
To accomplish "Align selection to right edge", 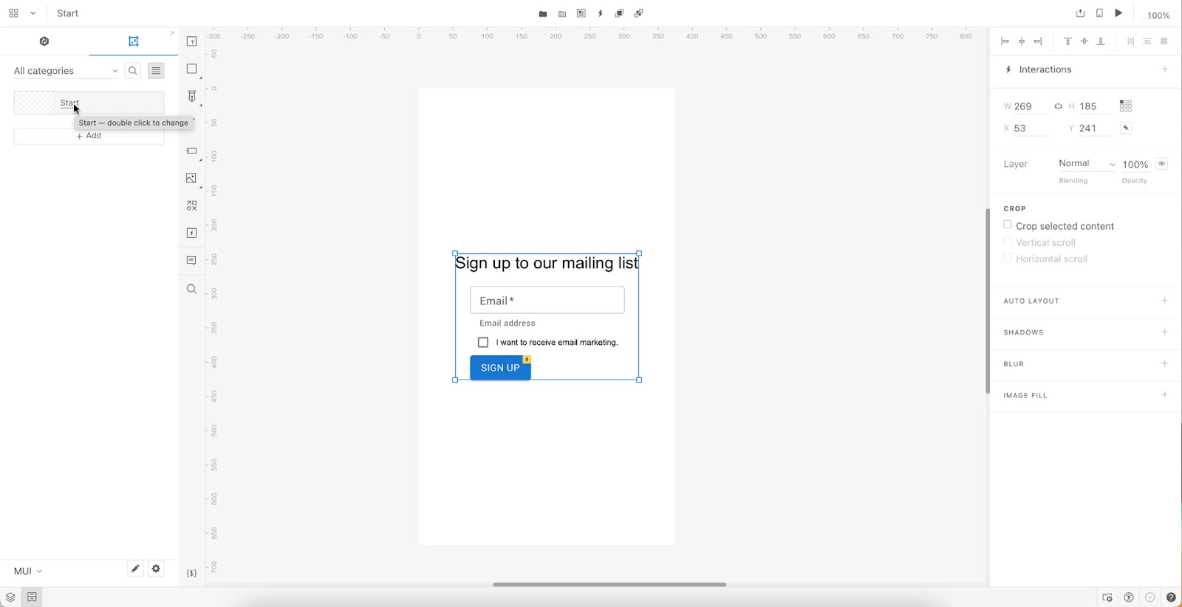I will 1038,41.
